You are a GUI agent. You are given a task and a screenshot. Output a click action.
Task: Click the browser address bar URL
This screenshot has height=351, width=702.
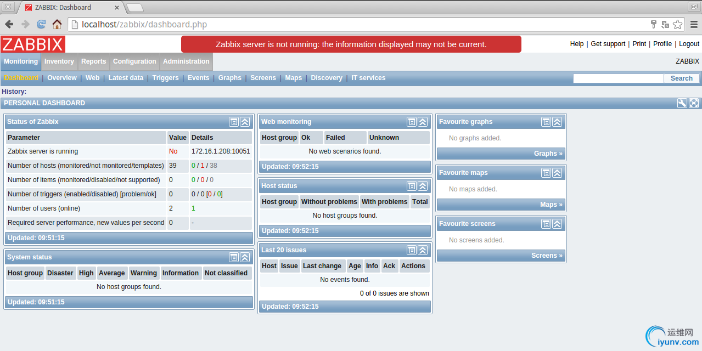click(144, 24)
